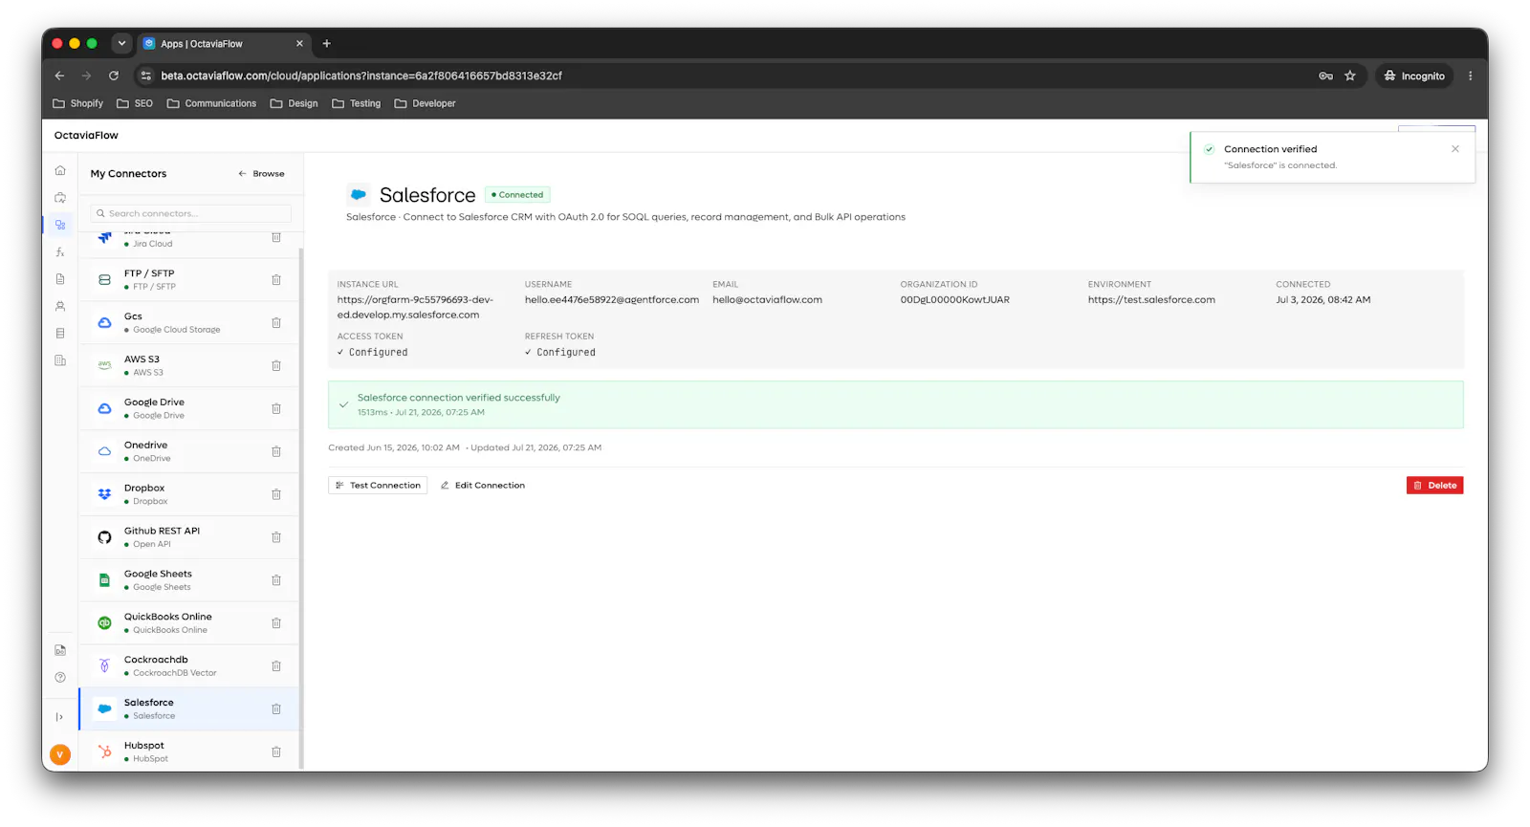Select the AWS S3 connector
This screenshot has height=827, width=1530.
click(189, 366)
